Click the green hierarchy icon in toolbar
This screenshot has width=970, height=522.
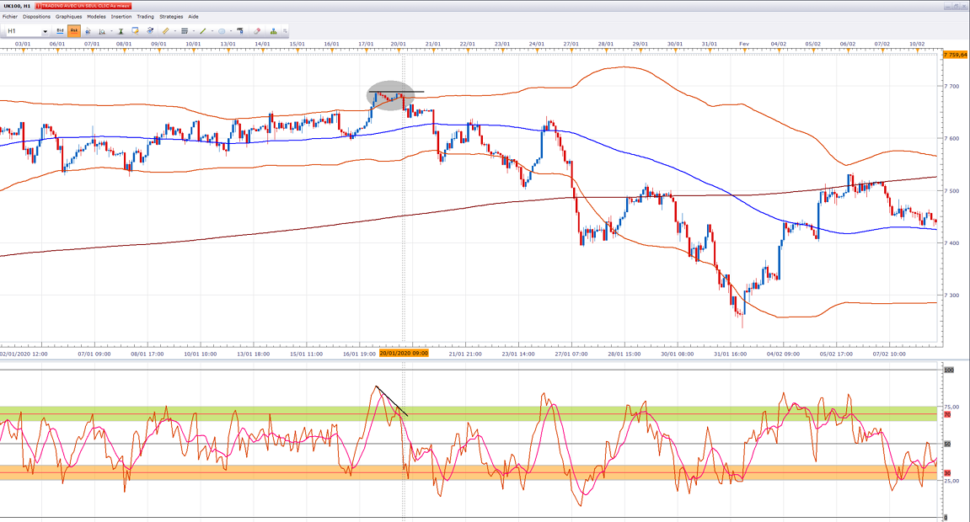tap(273, 31)
